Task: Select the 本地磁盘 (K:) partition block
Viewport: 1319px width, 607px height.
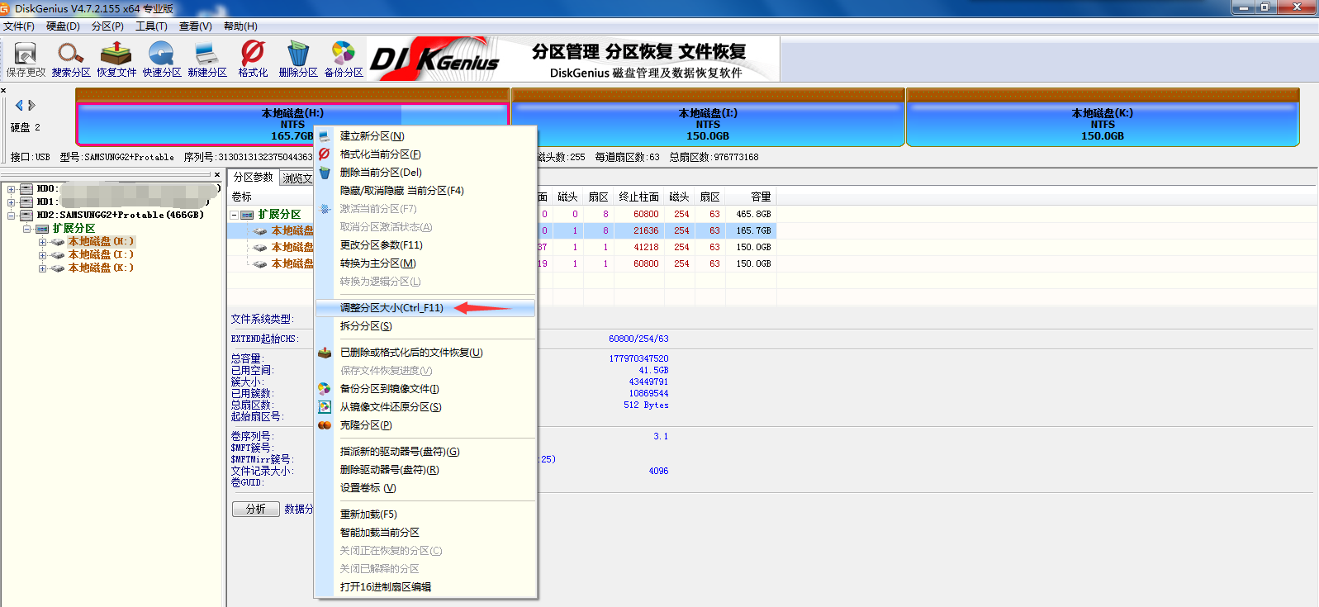Action: [1102, 124]
